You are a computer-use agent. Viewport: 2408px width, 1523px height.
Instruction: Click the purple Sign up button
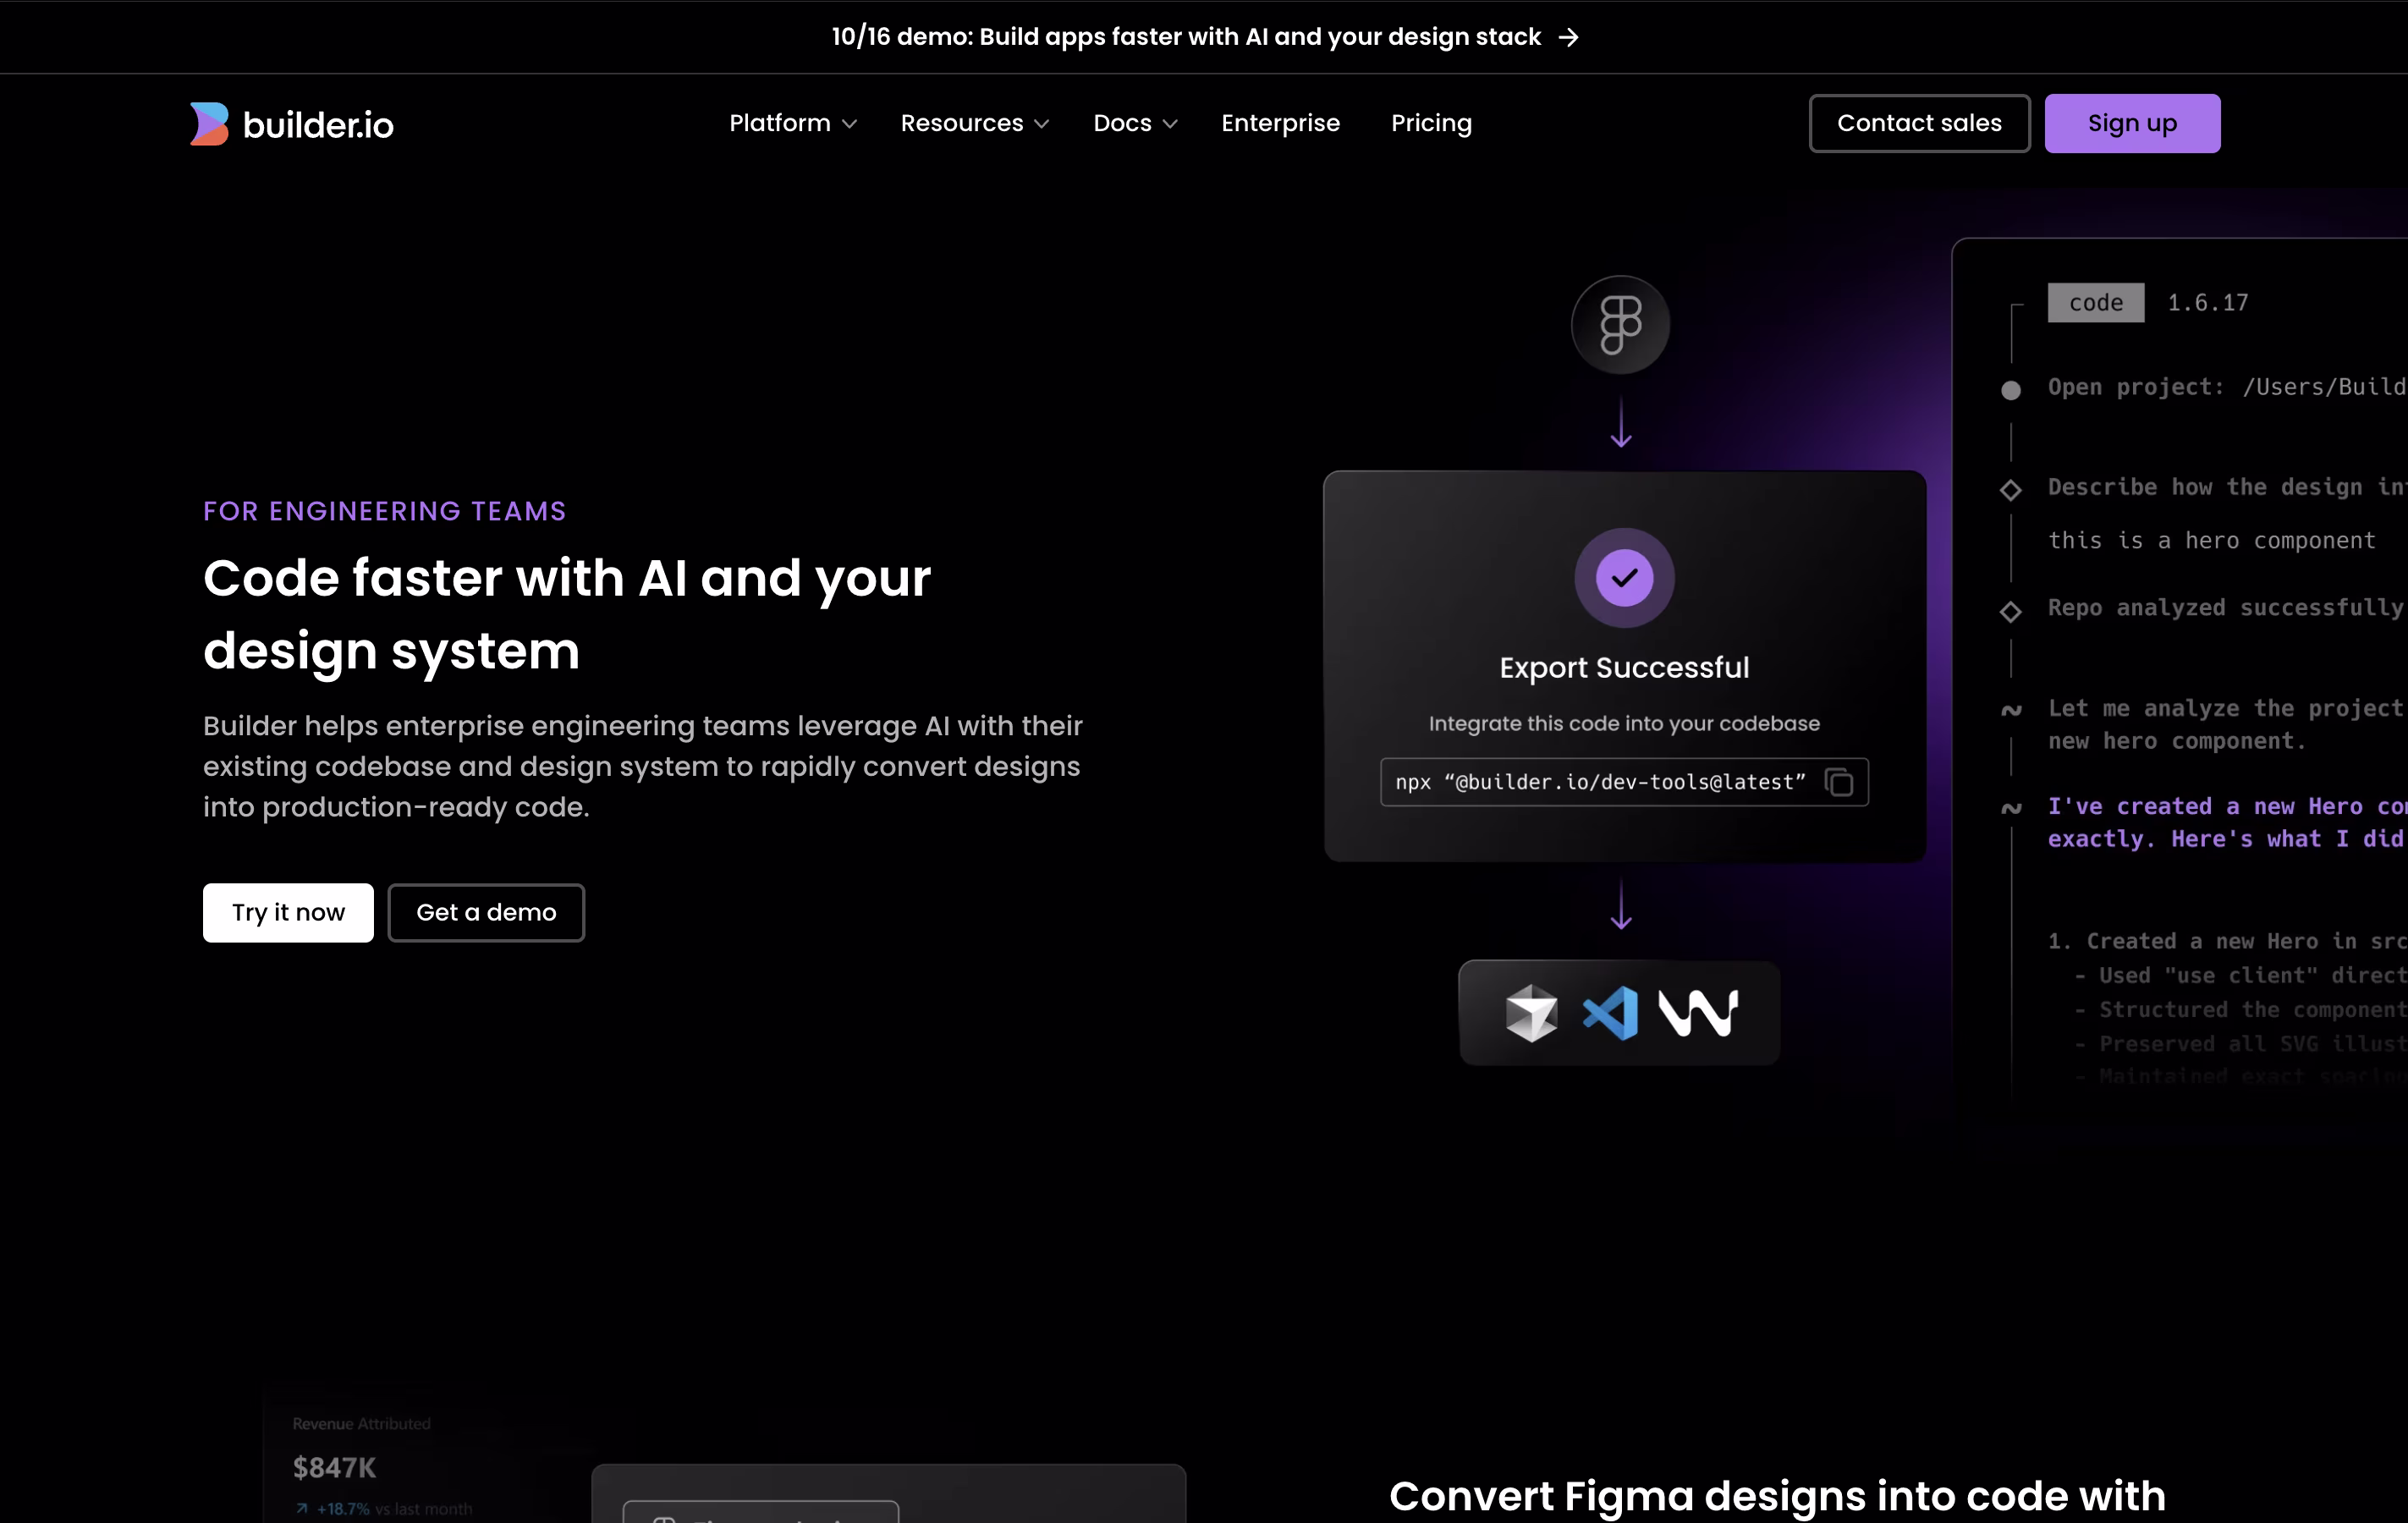coord(2132,123)
